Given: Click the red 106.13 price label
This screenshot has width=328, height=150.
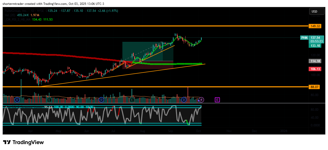Looking at the screenshot, I should click(314, 69).
